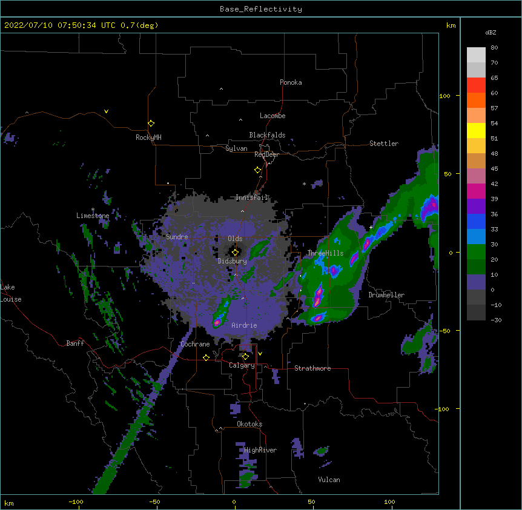Click the Cochrane map label
This screenshot has height=510, width=522.
click(195, 344)
